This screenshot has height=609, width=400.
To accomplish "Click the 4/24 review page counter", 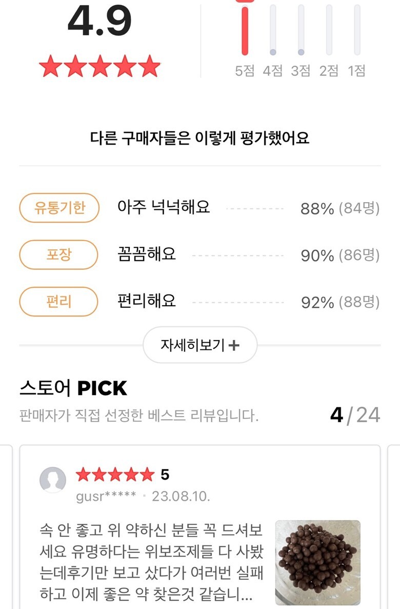I will (355, 415).
